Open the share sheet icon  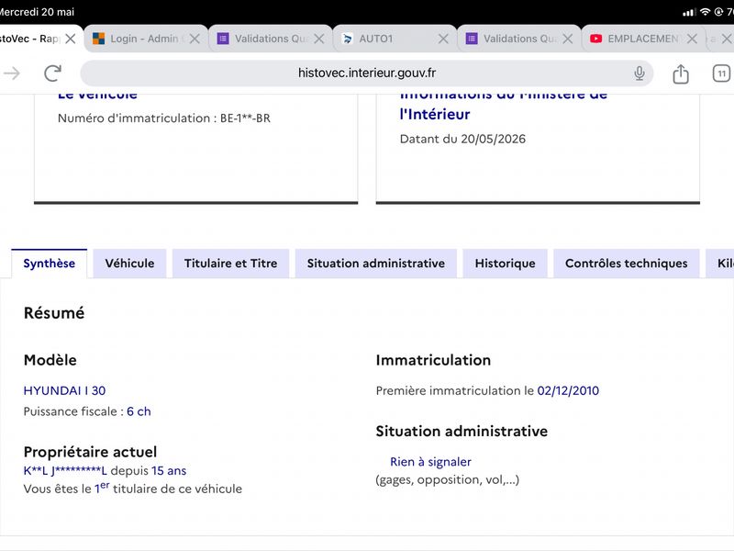pyautogui.click(x=681, y=73)
